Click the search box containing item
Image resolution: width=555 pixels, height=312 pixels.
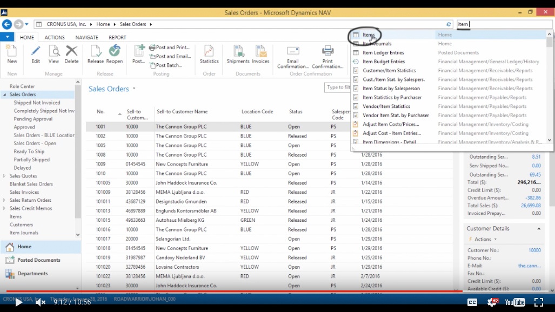504,24
